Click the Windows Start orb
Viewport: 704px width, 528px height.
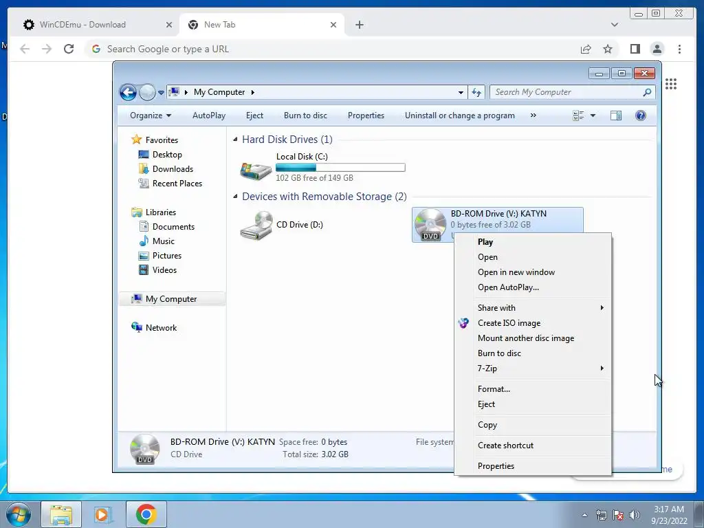[19, 514]
